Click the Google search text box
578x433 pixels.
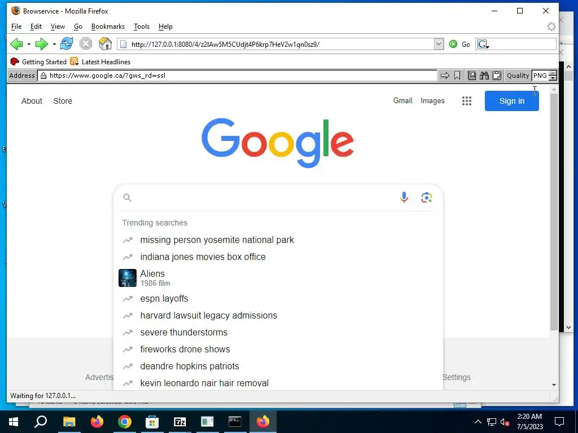coord(265,198)
